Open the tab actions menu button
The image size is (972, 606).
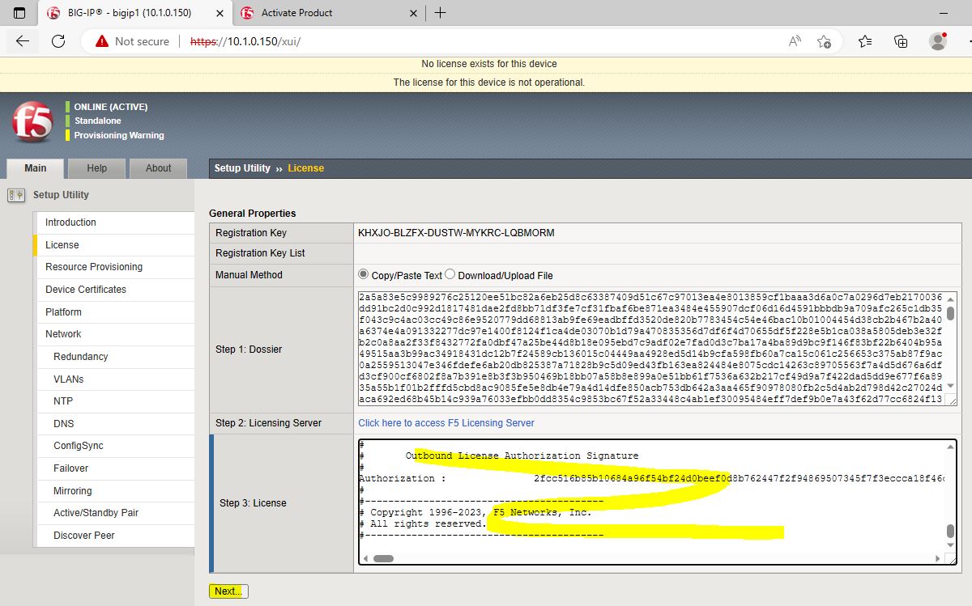point(19,13)
